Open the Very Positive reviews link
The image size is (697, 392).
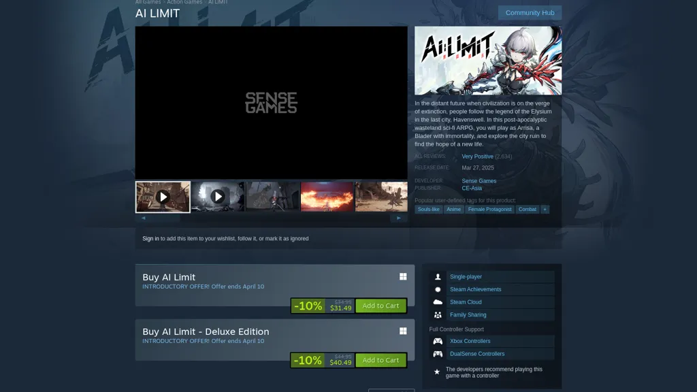[x=477, y=157]
